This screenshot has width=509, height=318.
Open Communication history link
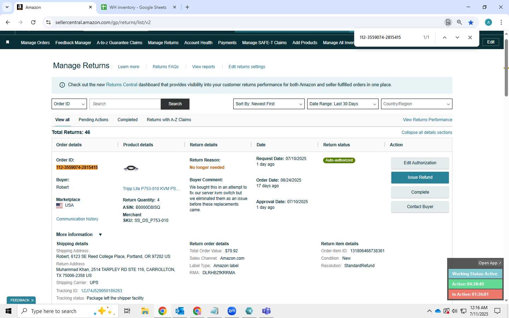coord(77,219)
